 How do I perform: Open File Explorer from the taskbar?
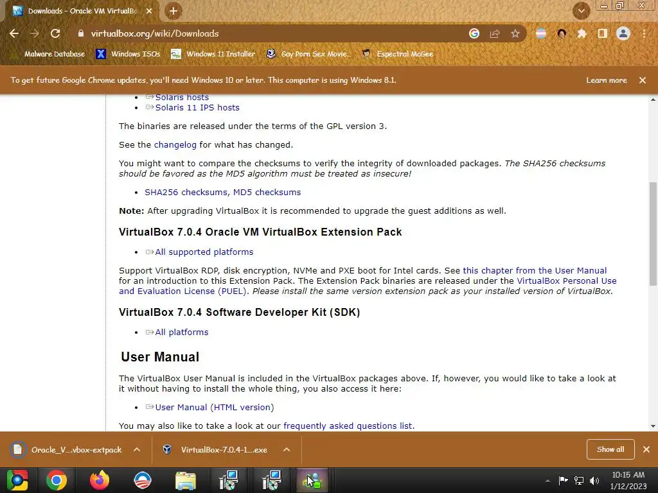tap(186, 480)
